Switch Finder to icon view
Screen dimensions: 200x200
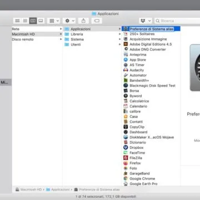click(17, 21)
